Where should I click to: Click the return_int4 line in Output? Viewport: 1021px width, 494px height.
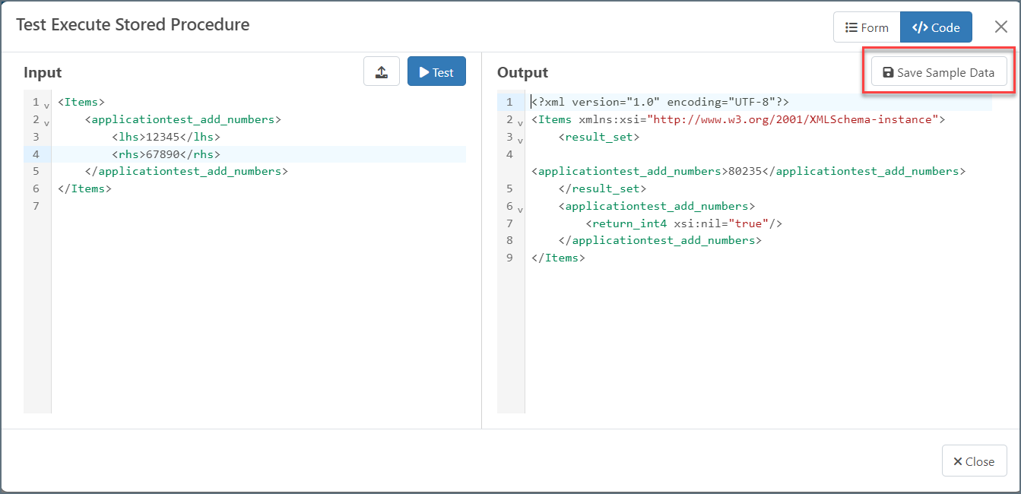tap(684, 223)
